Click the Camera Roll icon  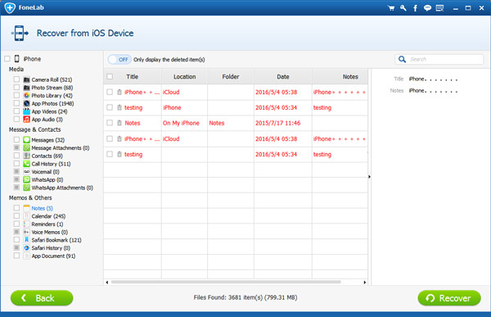point(27,79)
